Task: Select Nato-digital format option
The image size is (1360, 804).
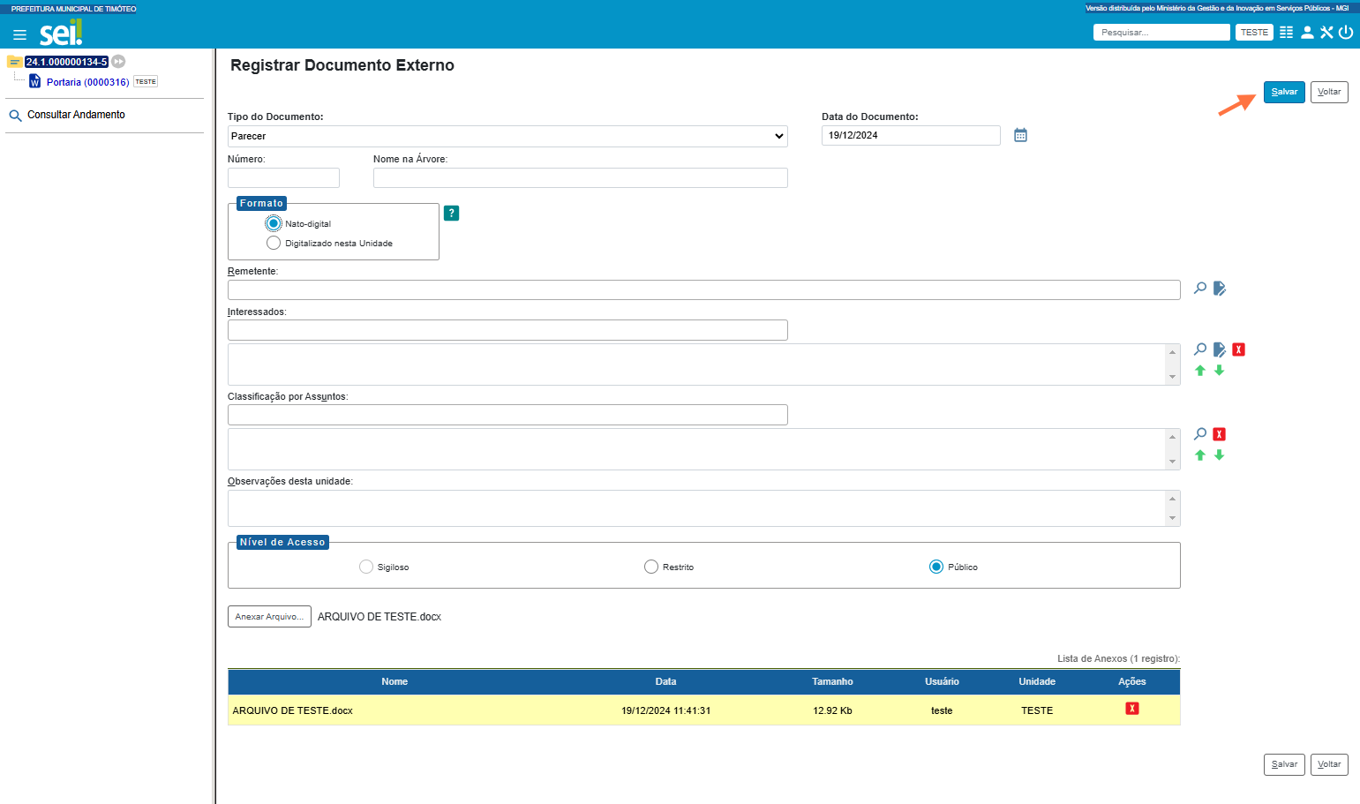Action: pos(274,223)
